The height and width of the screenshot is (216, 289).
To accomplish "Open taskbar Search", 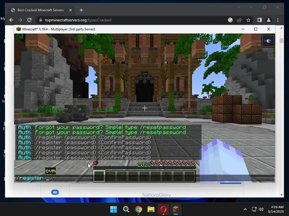I will pyautogui.click(x=126, y=209).
